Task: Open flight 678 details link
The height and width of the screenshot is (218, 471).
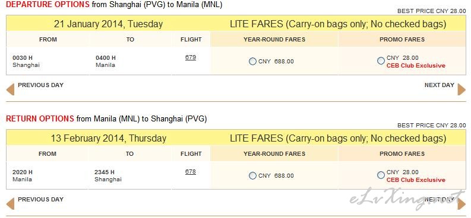Action: click(191, 172)
